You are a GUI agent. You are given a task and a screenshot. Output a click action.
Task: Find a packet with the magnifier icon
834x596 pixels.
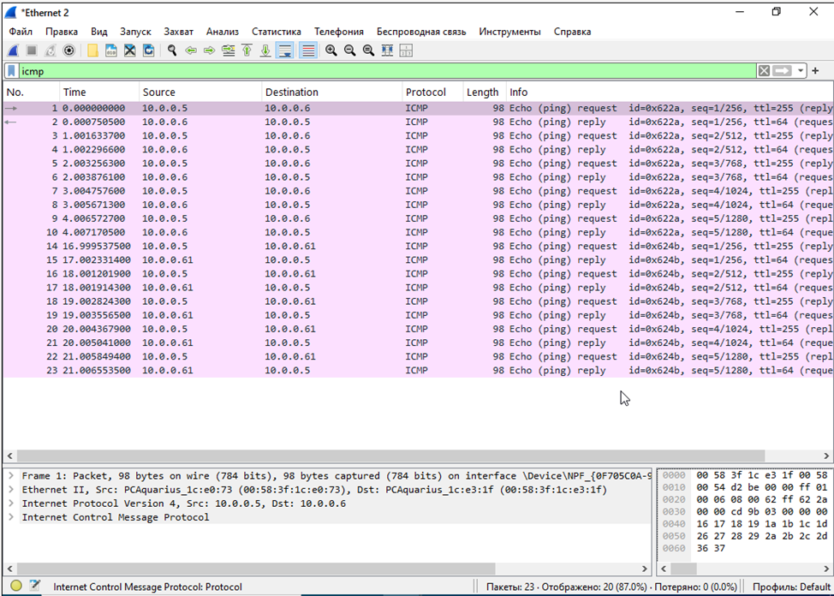point(172,51)
